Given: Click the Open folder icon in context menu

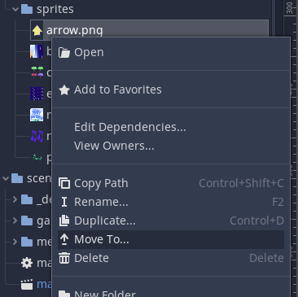Looking at the screenshot, I should point(64,52).
